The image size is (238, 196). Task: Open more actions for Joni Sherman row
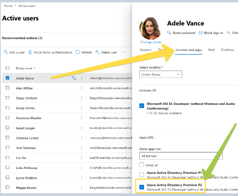82,148
